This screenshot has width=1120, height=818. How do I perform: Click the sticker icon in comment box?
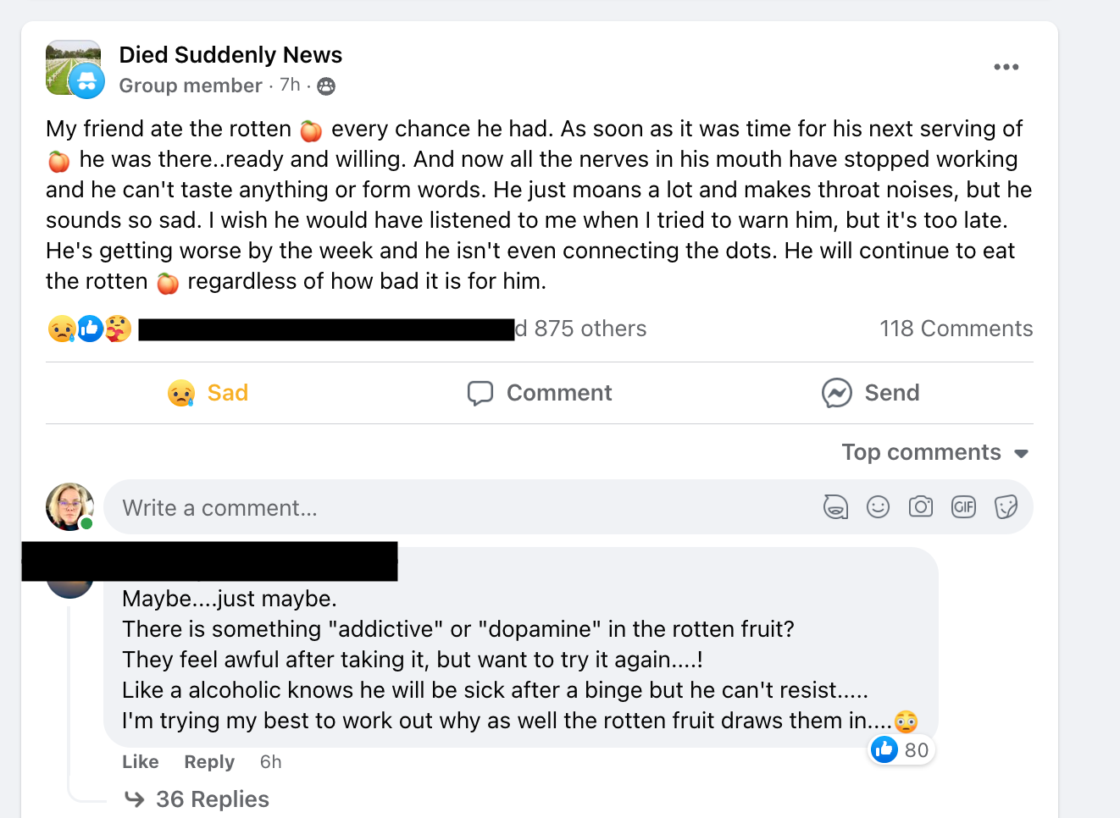point(1006,507)
